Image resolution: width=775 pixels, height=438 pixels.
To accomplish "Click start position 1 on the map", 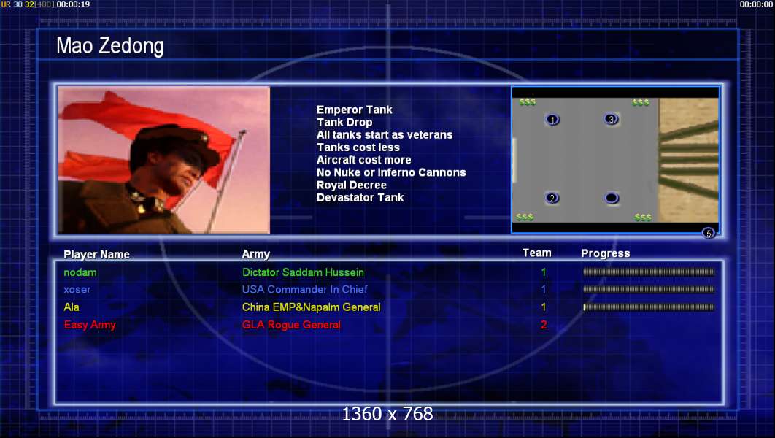I will (x=552, y=120).
